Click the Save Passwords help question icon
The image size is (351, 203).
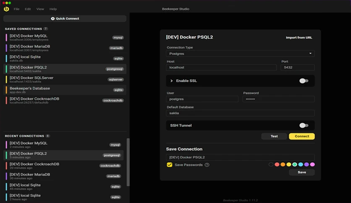pyautogui.click(x=207, y=165)
